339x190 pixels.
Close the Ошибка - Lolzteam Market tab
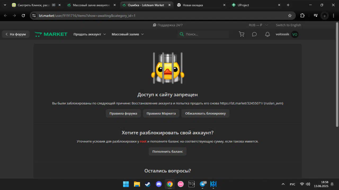click(x=169, y=5)
